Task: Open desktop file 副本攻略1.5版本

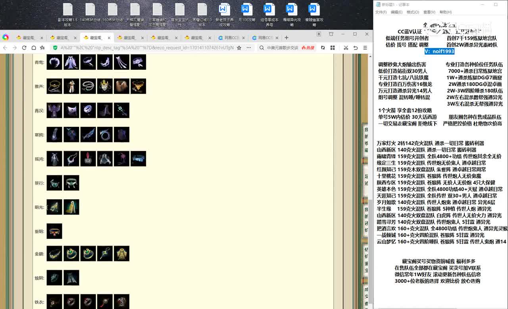Action: 67,15
